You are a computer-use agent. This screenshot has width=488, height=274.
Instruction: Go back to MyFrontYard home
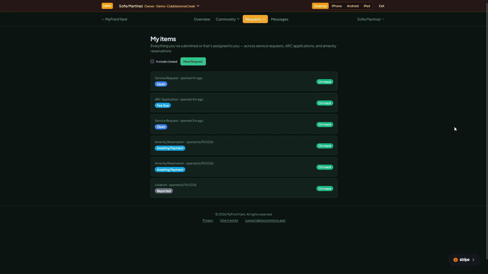(x=114, y=19)
